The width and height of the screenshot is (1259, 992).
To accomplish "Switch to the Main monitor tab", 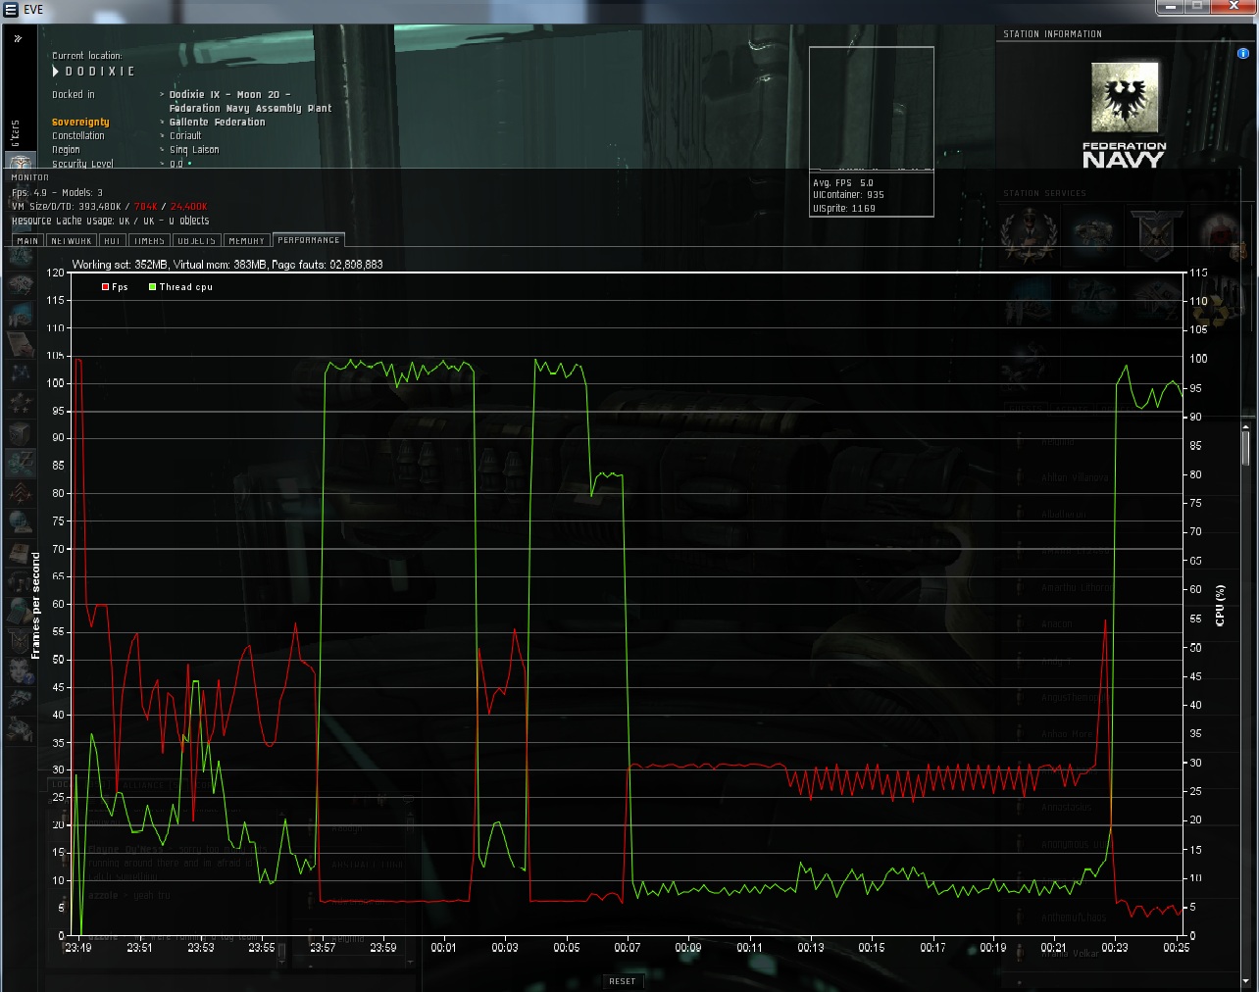I will click(27, 240).
